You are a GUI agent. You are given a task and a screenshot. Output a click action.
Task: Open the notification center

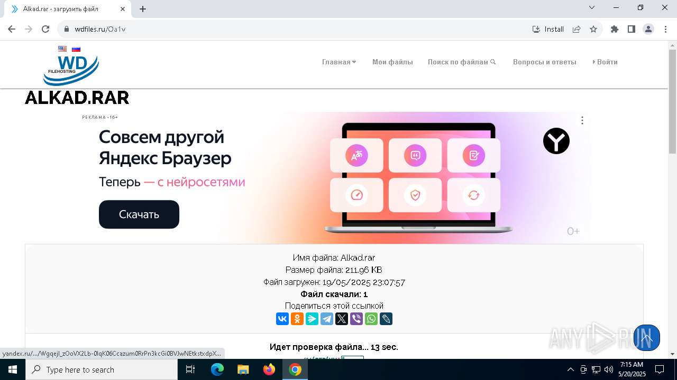tap(660, 369)
